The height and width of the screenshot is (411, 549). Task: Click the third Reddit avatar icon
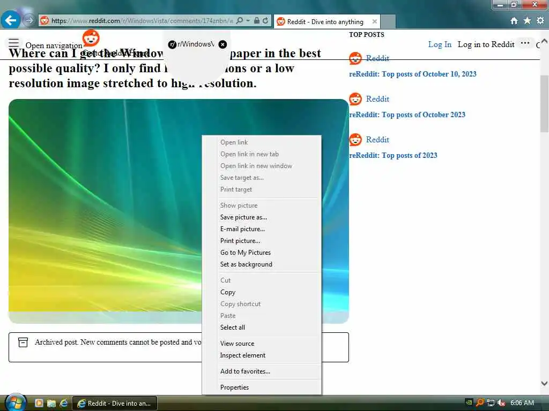355,140
